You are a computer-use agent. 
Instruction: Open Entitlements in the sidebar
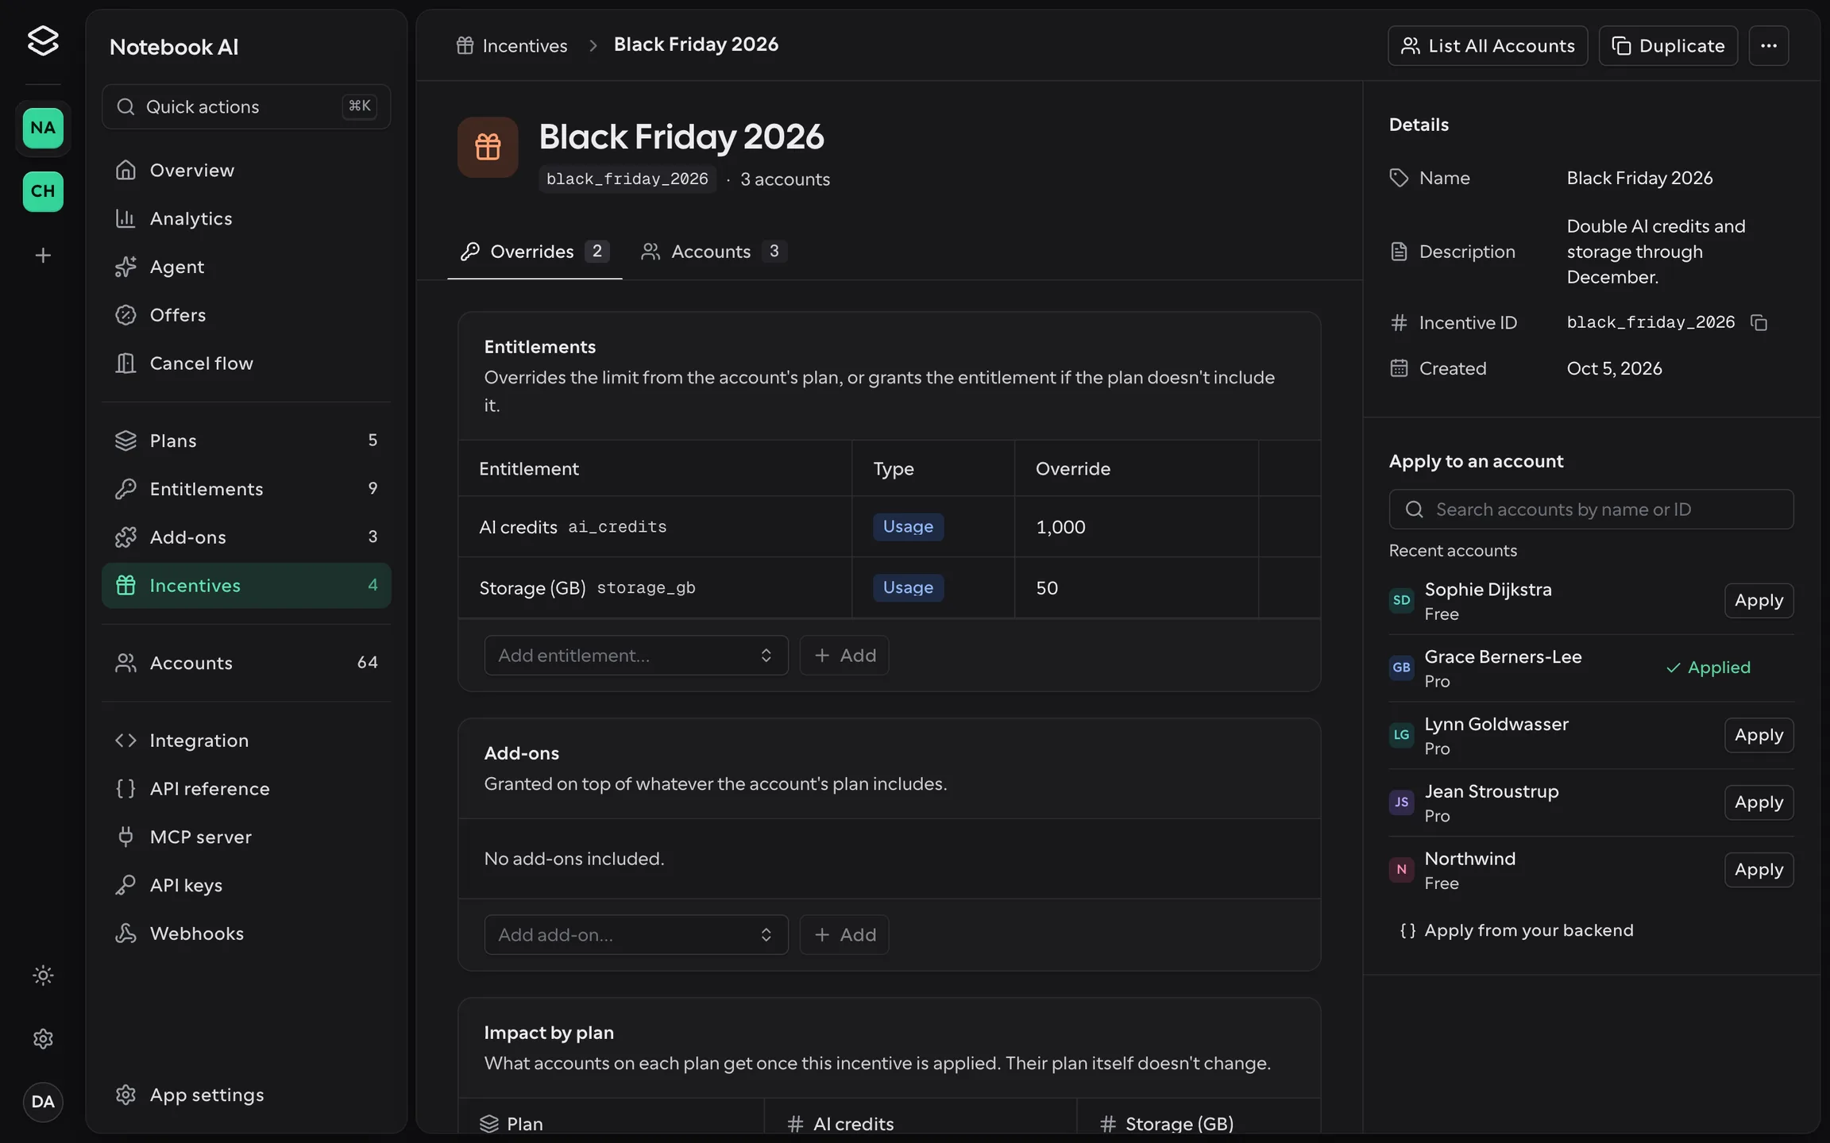(246, 489)
